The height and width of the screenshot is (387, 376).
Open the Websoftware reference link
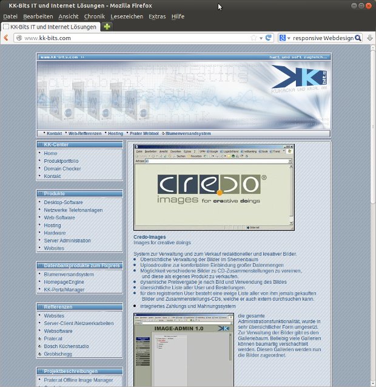point(58,331)
